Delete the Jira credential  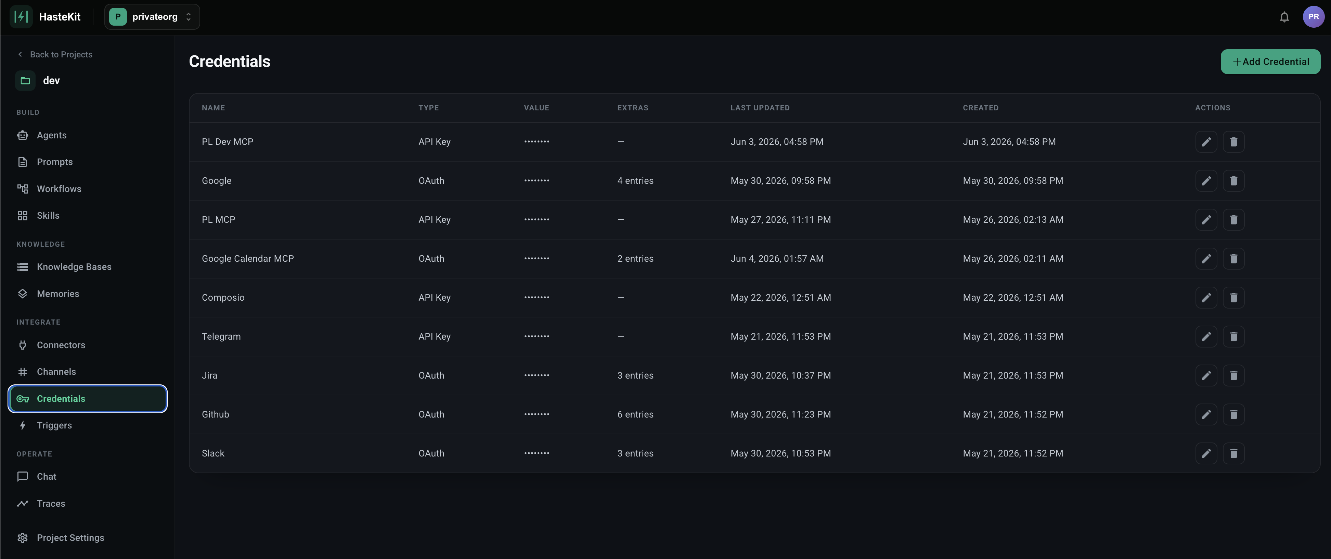point(1233,376)
